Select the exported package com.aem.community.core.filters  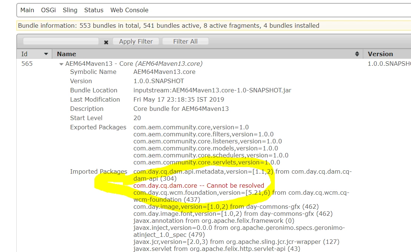pos(203,134)
